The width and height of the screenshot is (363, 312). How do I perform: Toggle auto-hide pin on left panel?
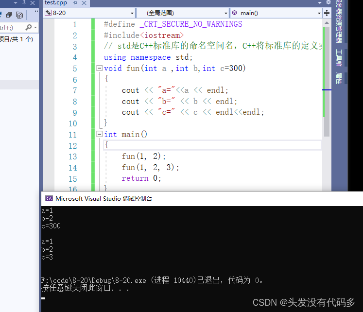tap(24, 3)
